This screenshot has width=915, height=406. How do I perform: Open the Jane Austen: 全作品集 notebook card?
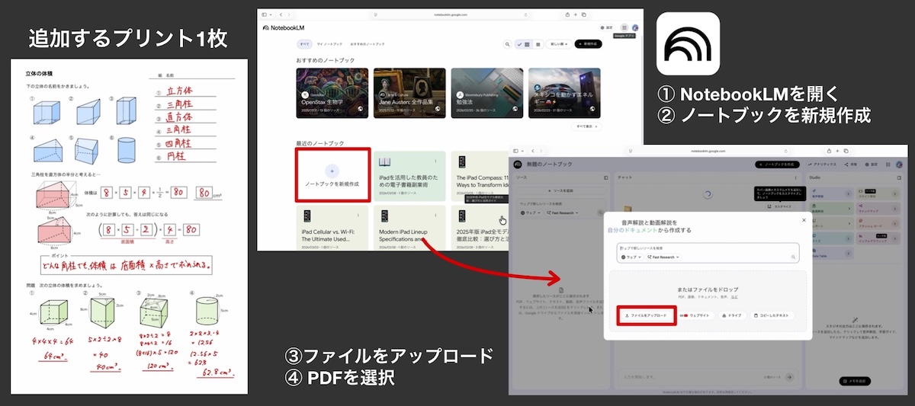[409, 92]
